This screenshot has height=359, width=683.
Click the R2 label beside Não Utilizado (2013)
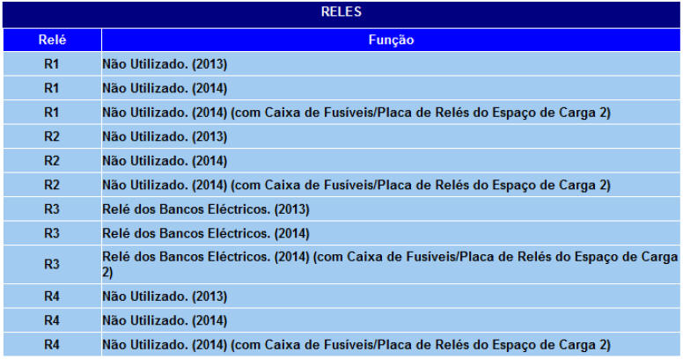point(52,136)
